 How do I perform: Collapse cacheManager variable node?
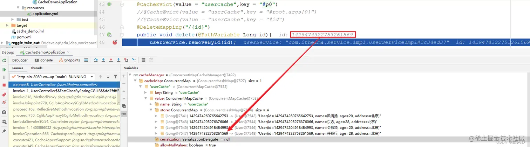(131, 75)
